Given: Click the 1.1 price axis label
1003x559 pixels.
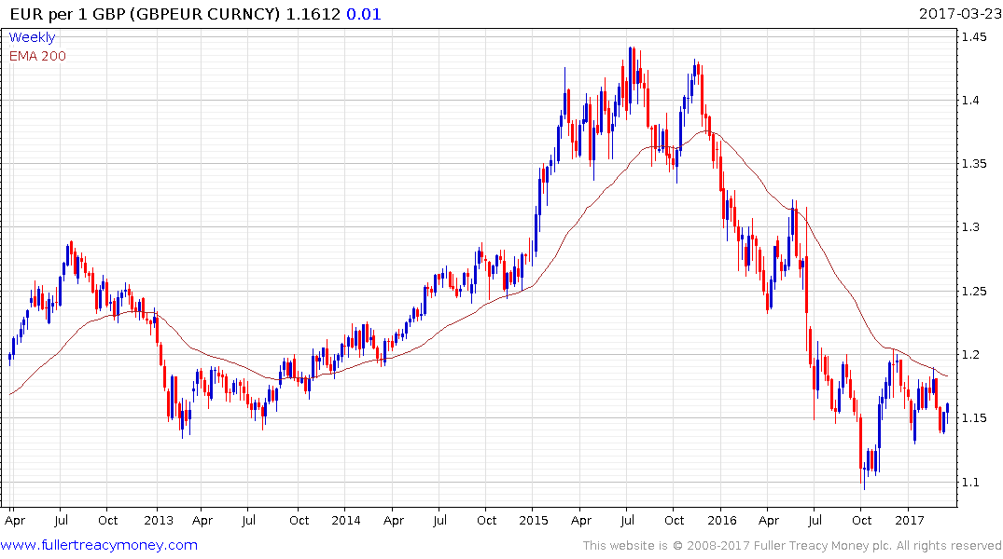Looking at the screenshot, I should (970, 483).
